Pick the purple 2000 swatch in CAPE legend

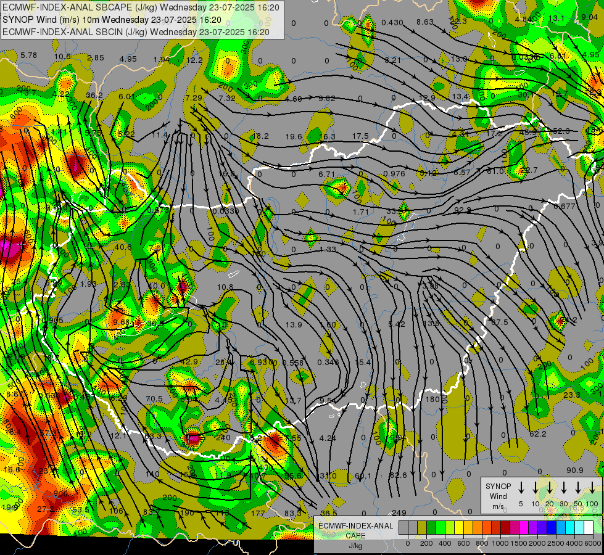tap(532, 527)
